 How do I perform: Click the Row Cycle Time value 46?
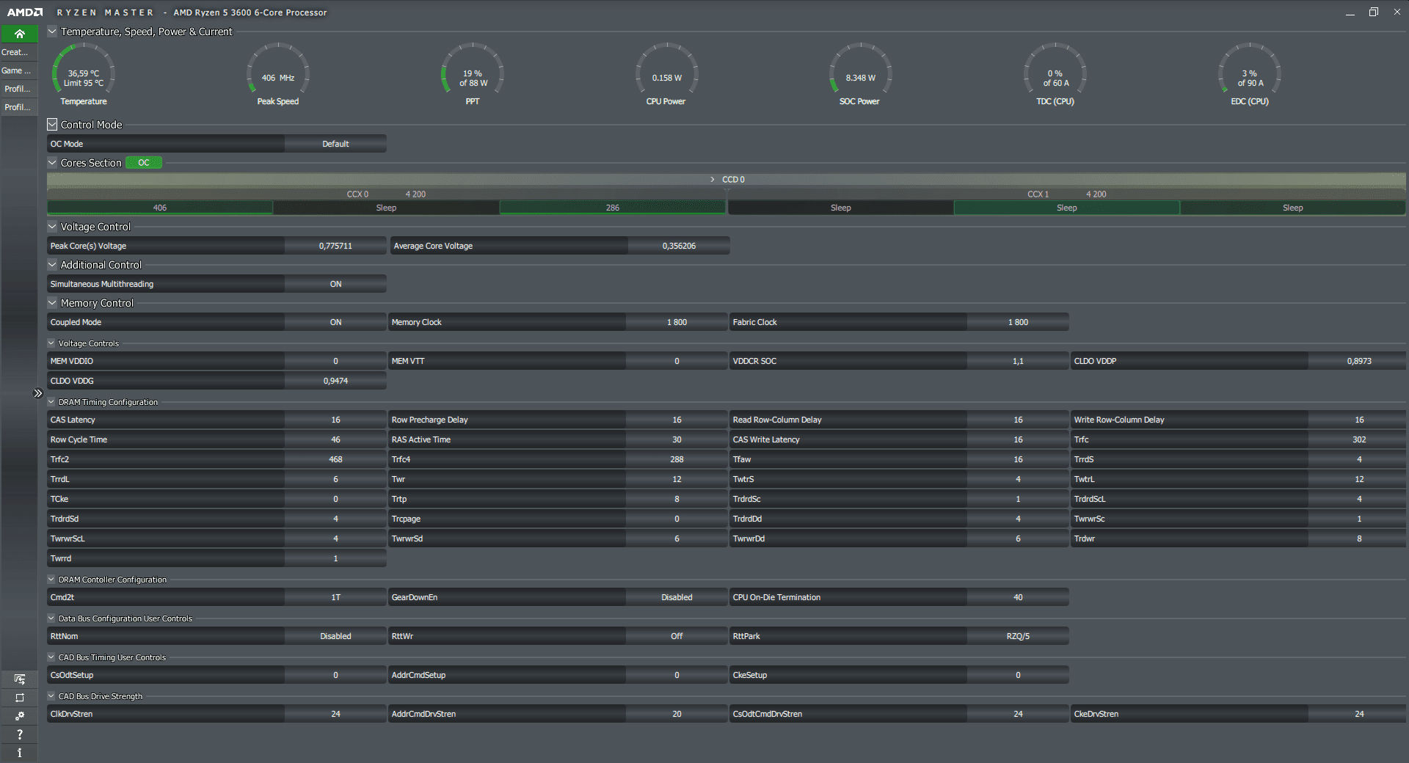point(335,439)
